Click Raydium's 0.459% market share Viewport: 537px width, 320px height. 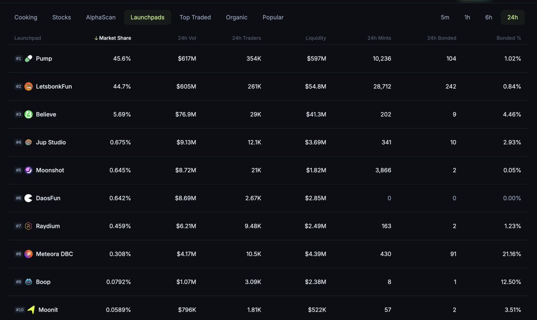click(120, 226)
